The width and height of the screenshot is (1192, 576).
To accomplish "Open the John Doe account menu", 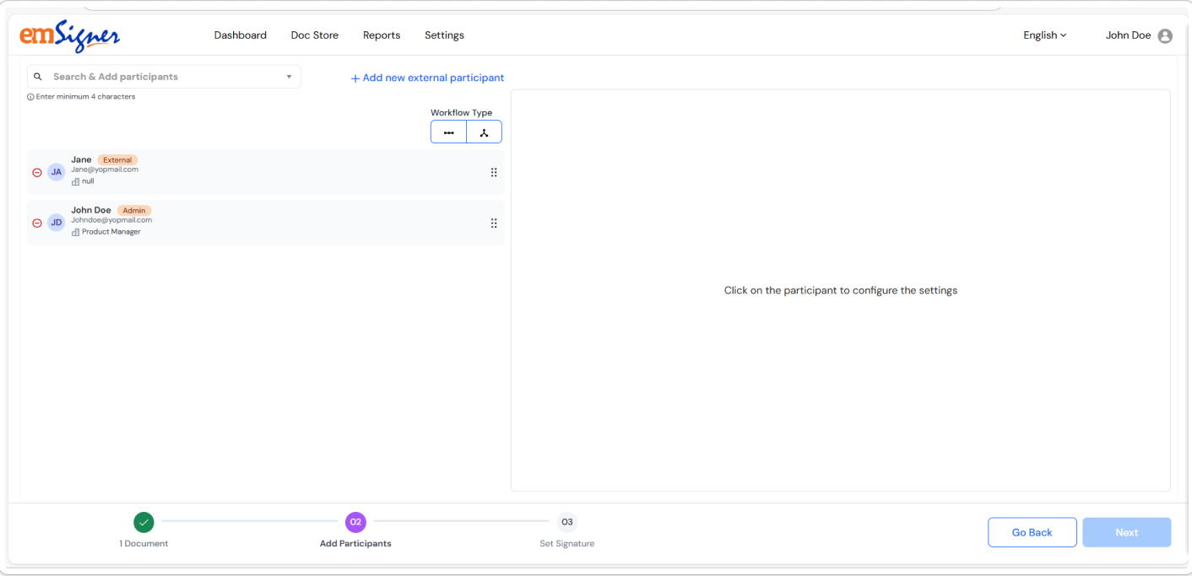I will pyautogui.click(x=1129, y=35).
